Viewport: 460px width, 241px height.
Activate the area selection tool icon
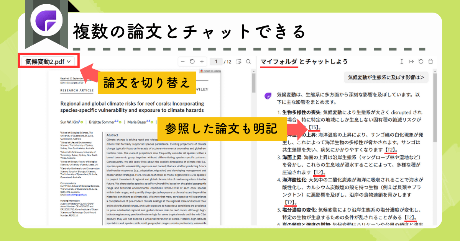tap(239, 62)
